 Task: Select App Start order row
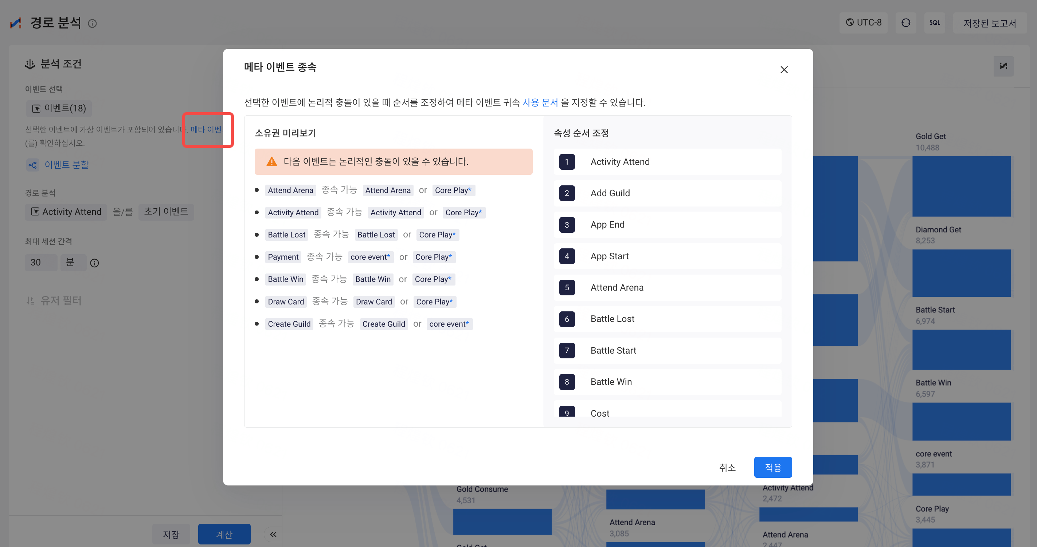click(x=667, y=256)
